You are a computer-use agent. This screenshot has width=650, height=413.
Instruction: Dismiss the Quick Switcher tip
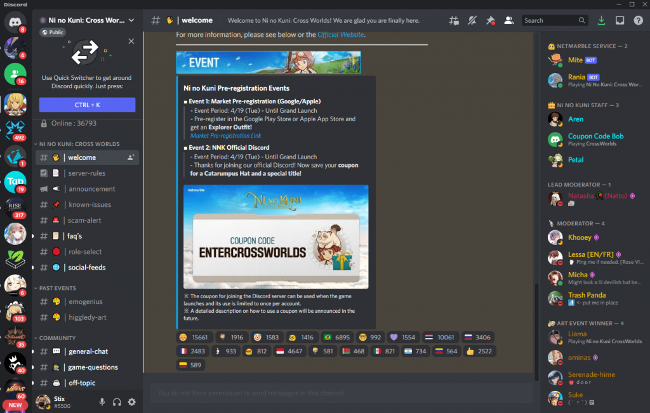point(131,41)
